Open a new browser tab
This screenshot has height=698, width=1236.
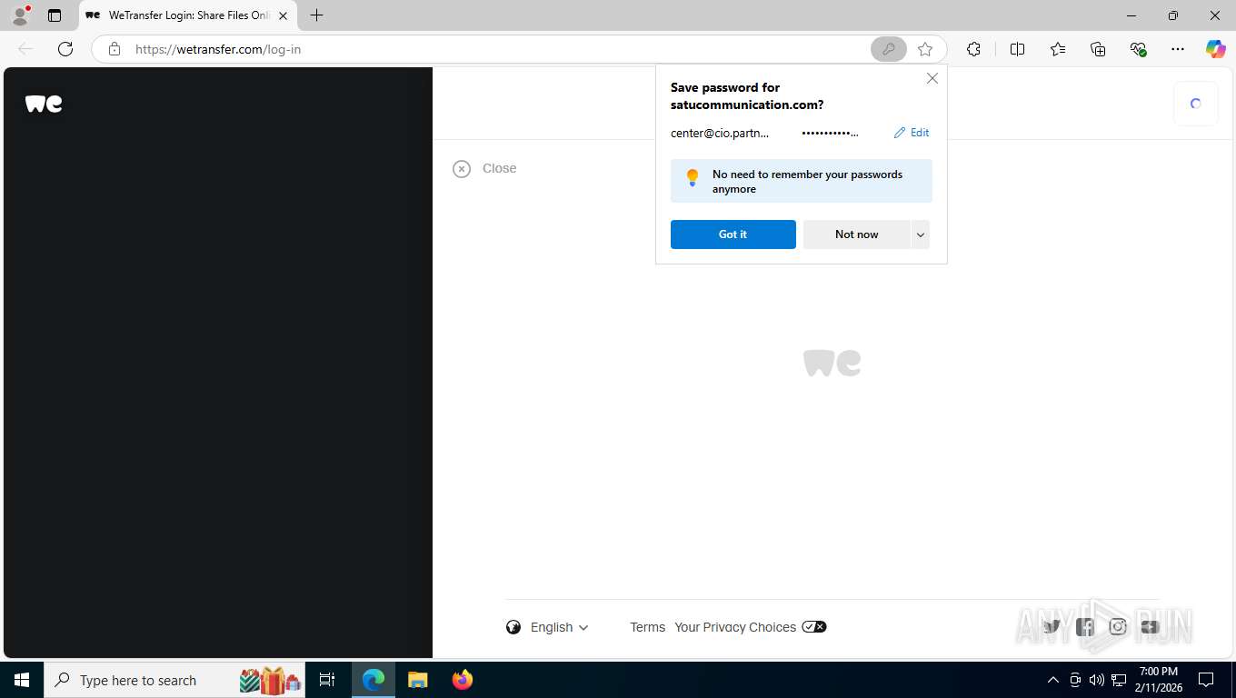[x=316, y=15]
